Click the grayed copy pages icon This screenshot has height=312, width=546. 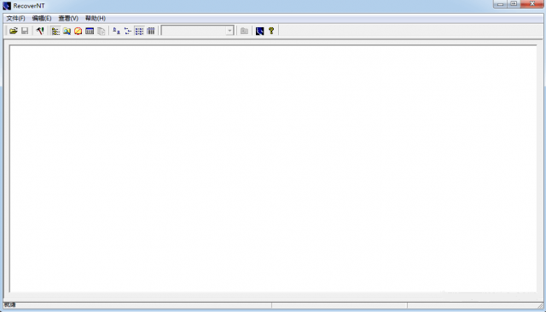101,31
